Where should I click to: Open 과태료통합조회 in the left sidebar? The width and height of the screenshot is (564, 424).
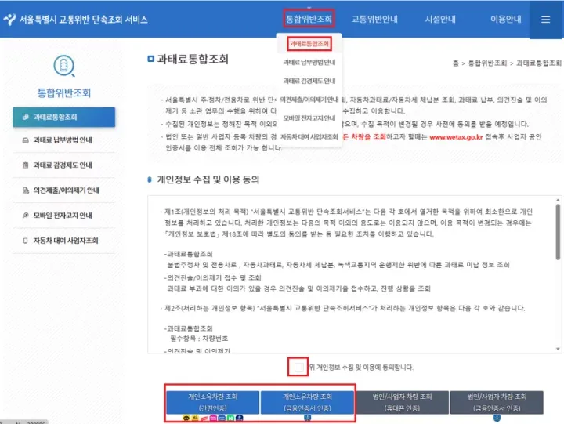[x=64, y=117]
